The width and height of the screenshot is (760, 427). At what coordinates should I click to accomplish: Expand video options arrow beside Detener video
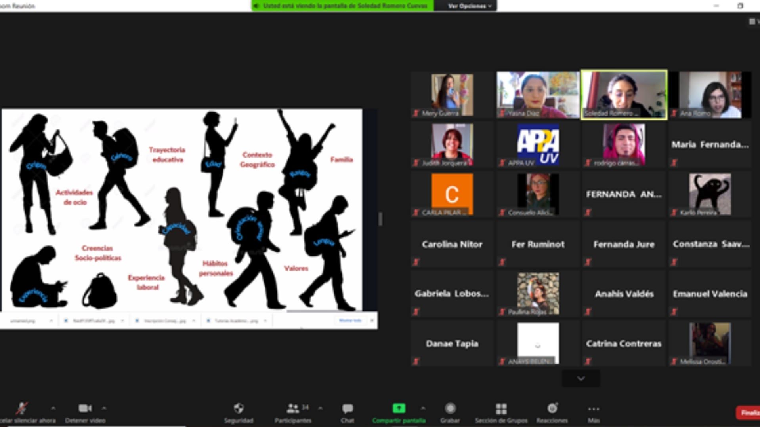pyautogui.click(x=104, y=408)
